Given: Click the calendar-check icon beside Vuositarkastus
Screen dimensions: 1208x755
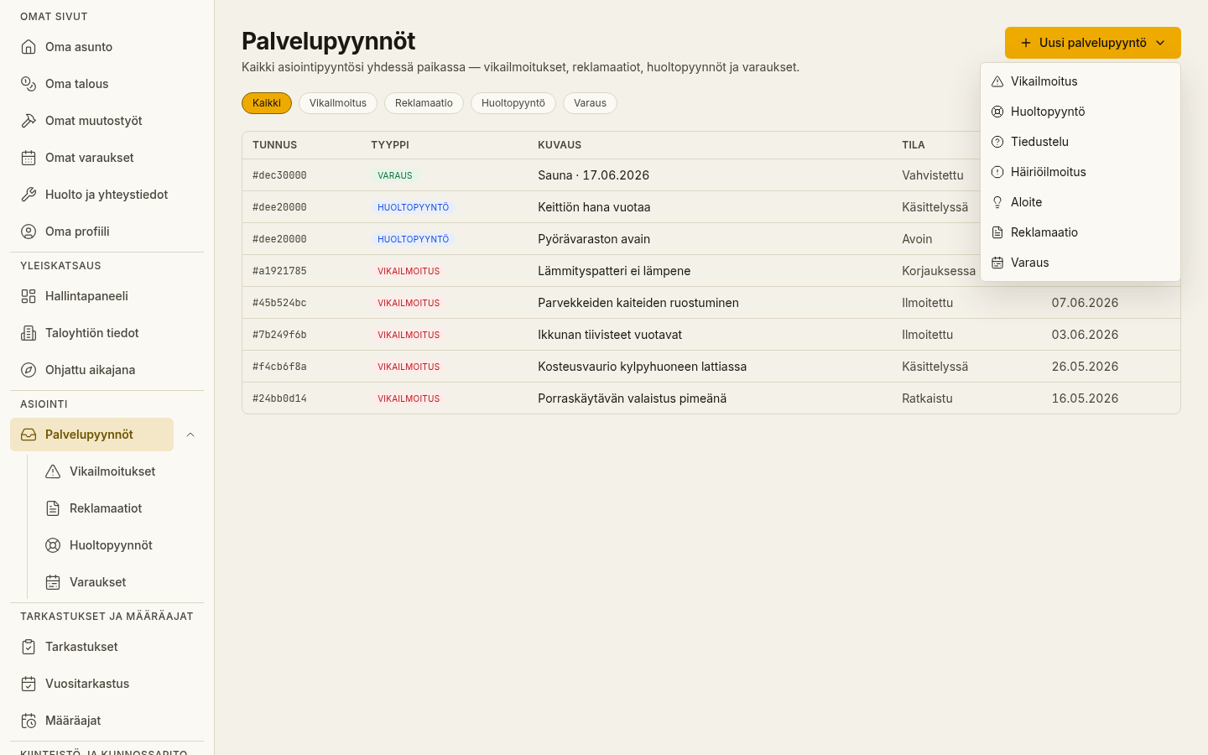Looking at the screenshot, I should coord(29,684).
